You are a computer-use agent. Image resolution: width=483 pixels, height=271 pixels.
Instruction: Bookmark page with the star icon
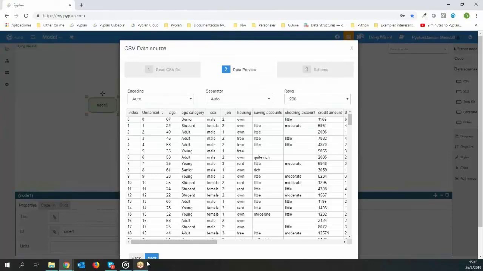click(x=412, y=16)
